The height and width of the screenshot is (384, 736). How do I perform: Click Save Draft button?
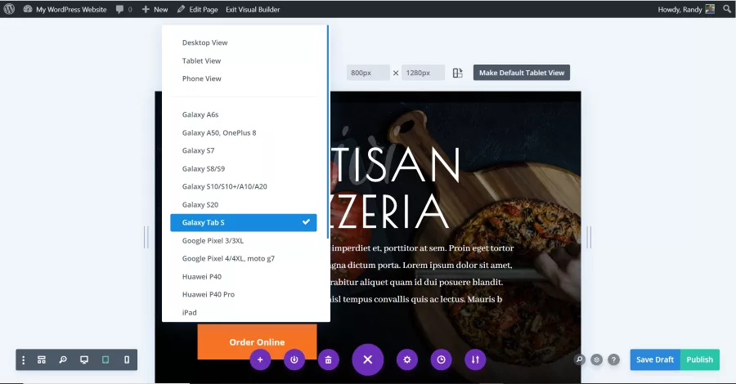pyautogui.click(x=655, y=359)
